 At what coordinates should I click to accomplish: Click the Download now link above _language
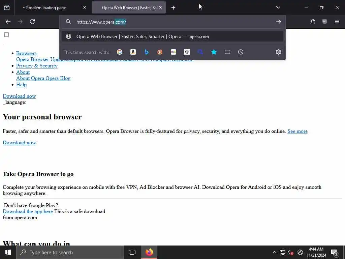pyautogui.click(x=19, y=96)
